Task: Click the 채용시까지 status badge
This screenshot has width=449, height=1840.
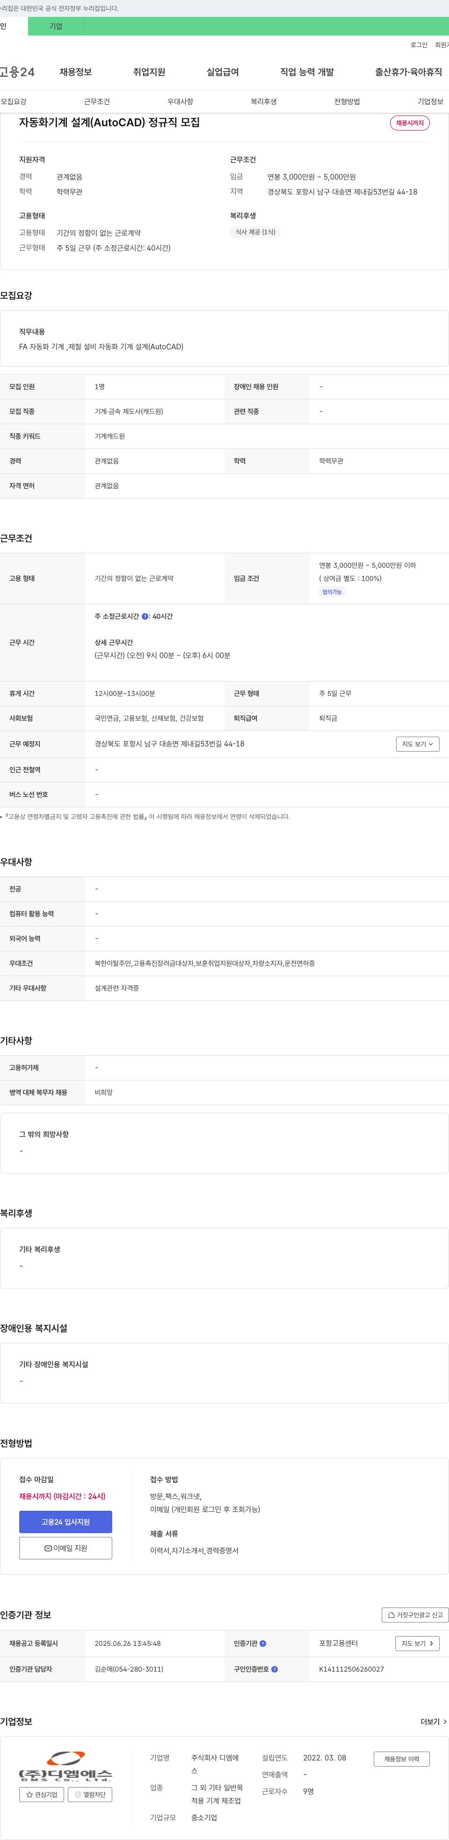Action: [x=410, y=123]
